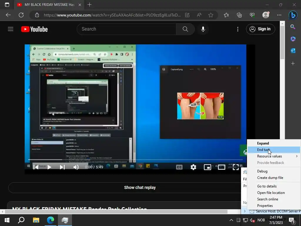Open Browser essentials heart icon
The width and height of the screenshot is (301, 226).
[252, 15]
